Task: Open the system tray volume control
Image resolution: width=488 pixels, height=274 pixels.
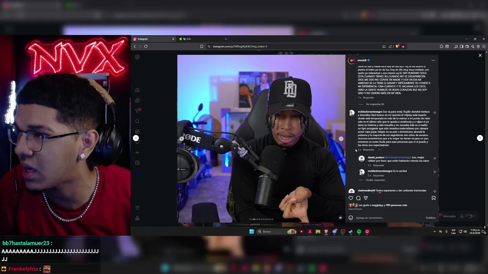Action: click(x=465, y=231)
